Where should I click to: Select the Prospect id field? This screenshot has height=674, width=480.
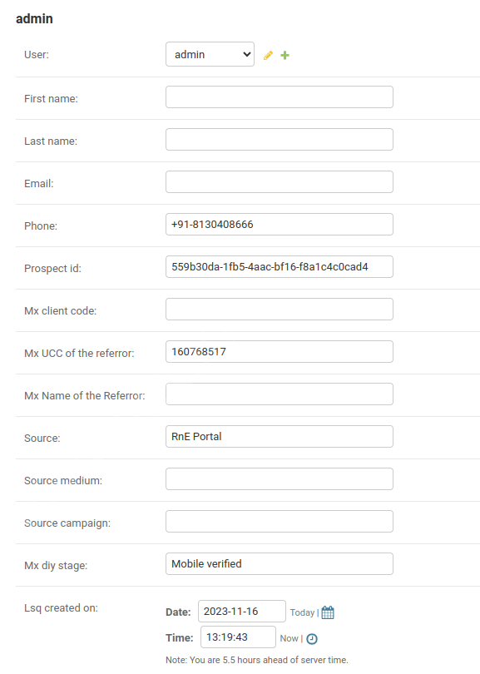click(x=280, y=266)
